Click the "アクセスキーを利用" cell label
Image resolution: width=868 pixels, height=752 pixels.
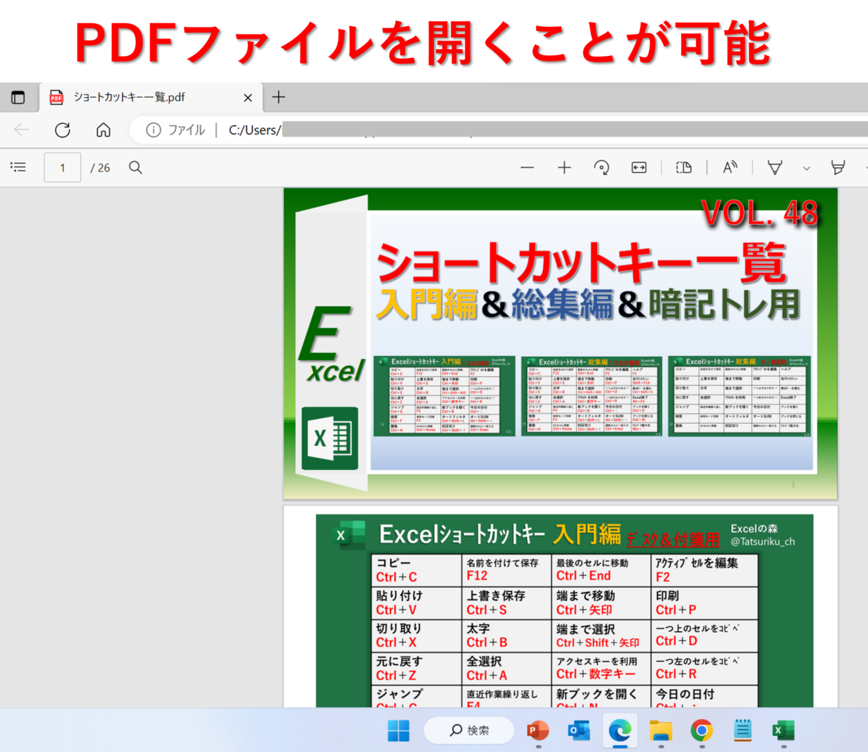pos(597,661)
